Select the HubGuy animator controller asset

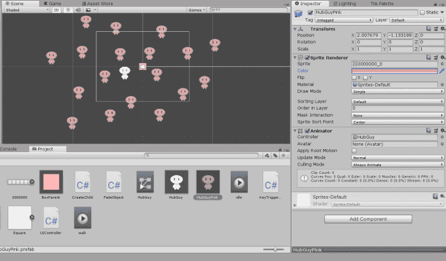click(x=145, y=184)
